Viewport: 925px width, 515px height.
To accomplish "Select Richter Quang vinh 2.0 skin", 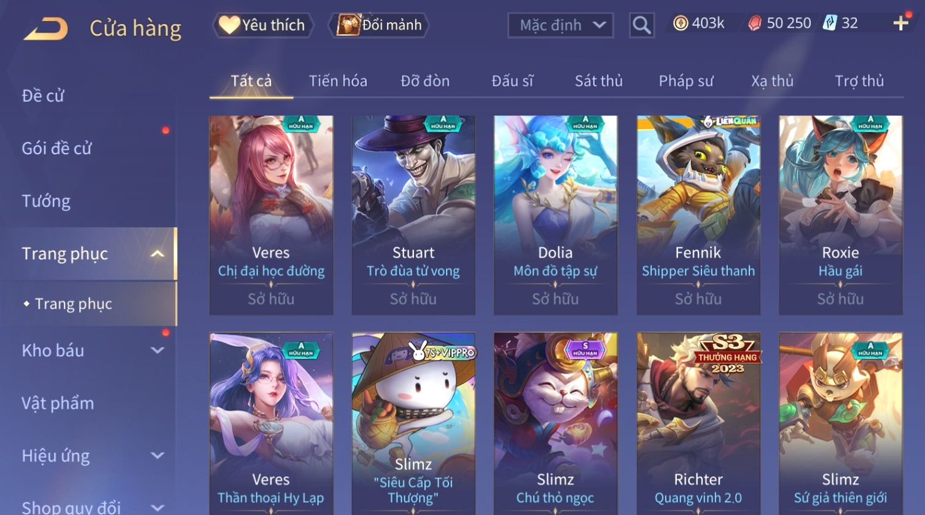I will [x=698, y=423].
